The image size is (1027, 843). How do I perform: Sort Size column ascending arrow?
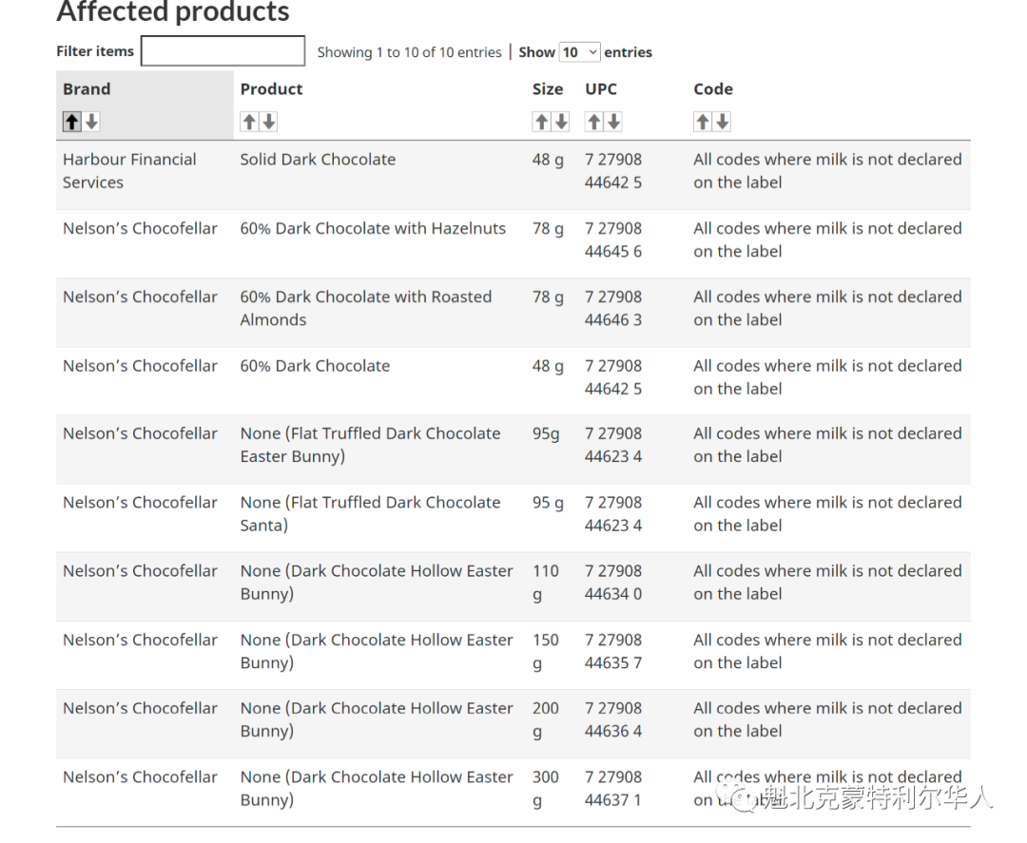(541, 122)
